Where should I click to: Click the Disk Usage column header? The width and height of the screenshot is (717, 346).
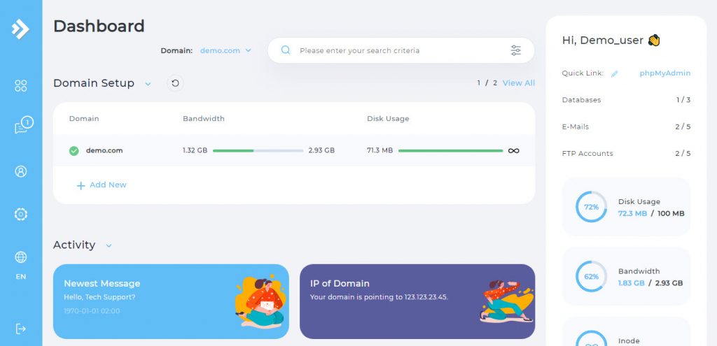click(388, 119)
